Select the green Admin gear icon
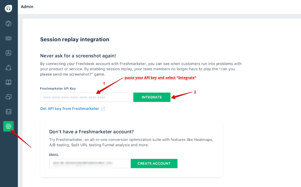 pos(8,126)
